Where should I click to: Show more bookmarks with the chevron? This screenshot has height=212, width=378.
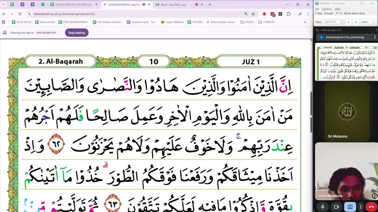click(305, 22)
